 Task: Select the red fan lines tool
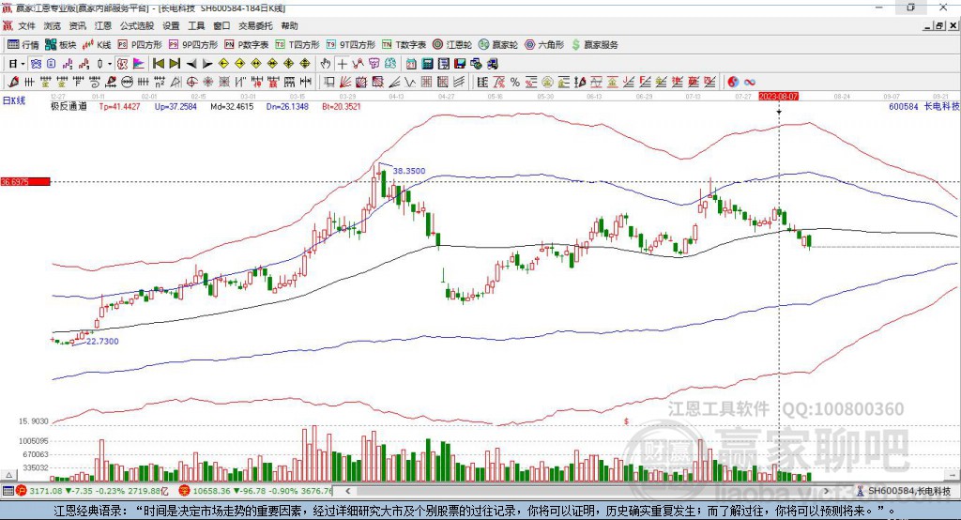(x=345, y=82)
